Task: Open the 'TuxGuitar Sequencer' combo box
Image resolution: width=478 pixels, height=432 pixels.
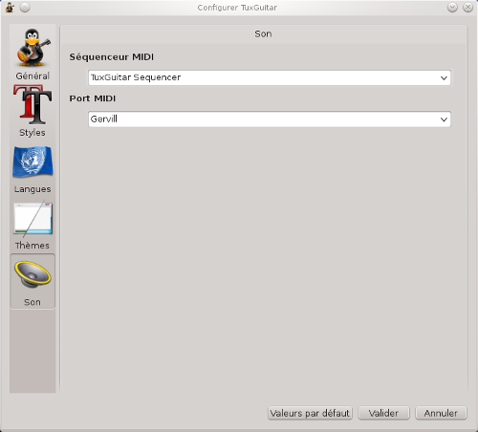Action: pos(270,77)
